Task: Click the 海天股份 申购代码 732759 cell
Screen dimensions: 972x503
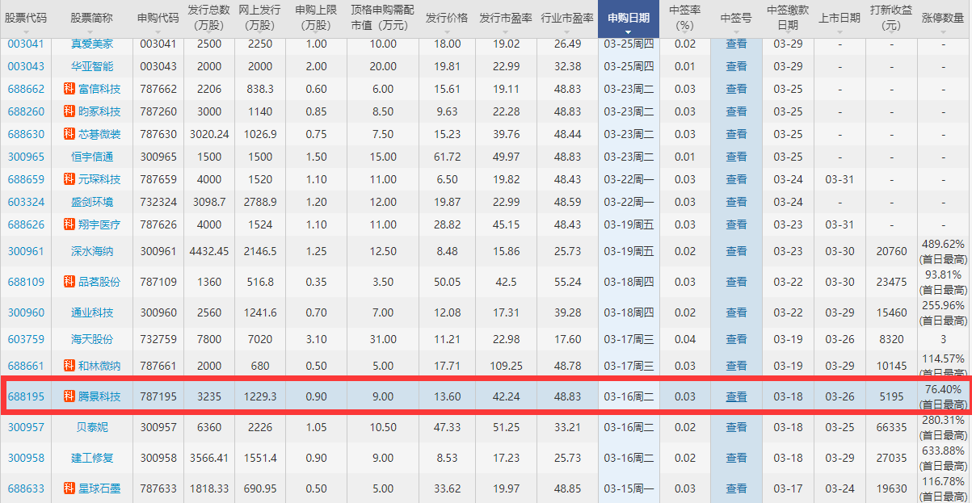Action: [x=158, y=339]
